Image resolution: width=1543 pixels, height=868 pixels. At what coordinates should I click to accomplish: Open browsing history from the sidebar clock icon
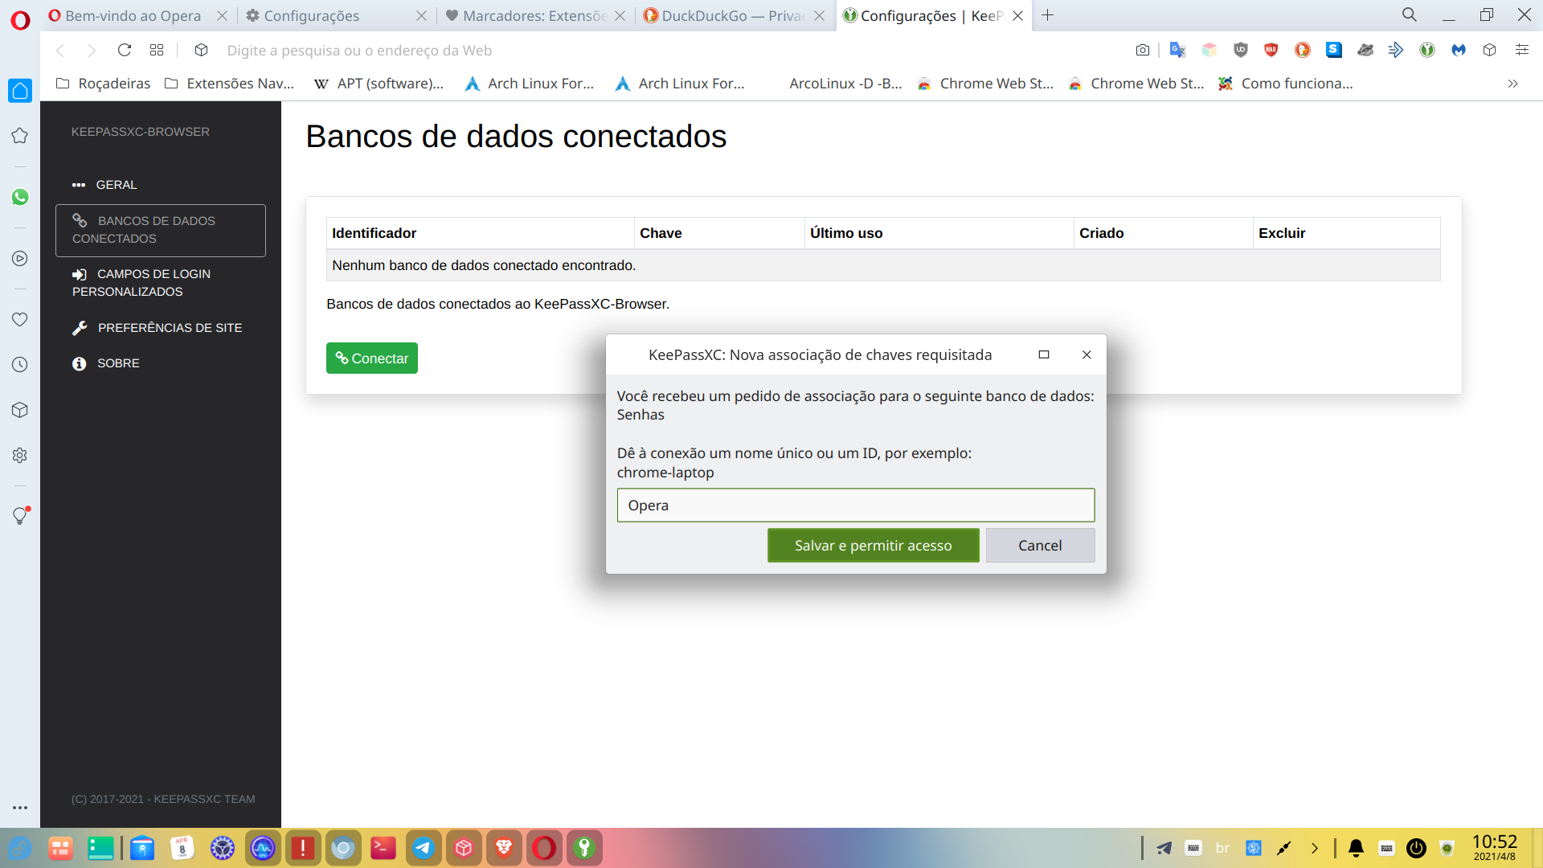coord(19,364)
